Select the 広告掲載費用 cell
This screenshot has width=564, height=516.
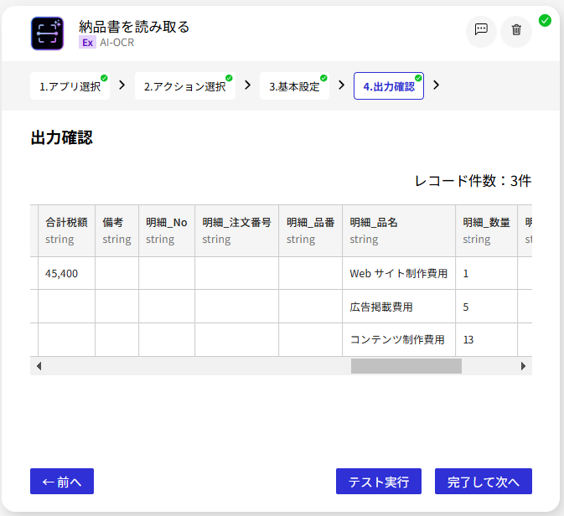pos(399,307)
